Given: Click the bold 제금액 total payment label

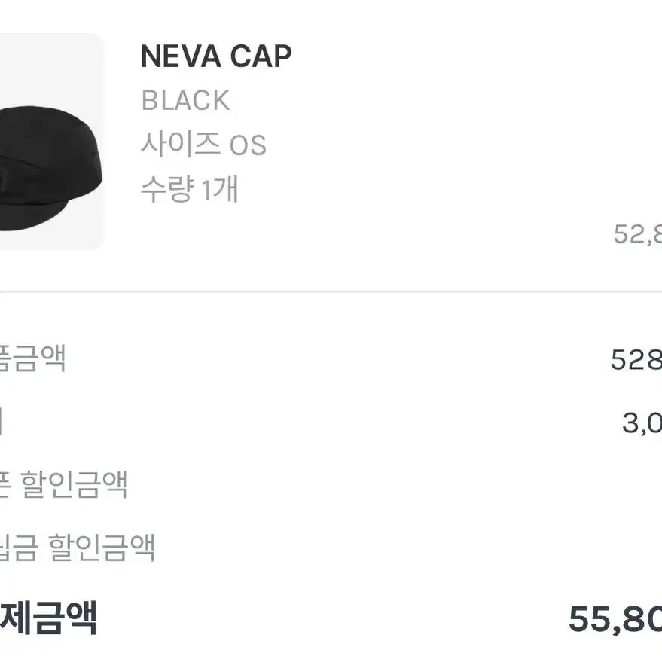Looking at the screenshot, I should [x=48, y=618].
